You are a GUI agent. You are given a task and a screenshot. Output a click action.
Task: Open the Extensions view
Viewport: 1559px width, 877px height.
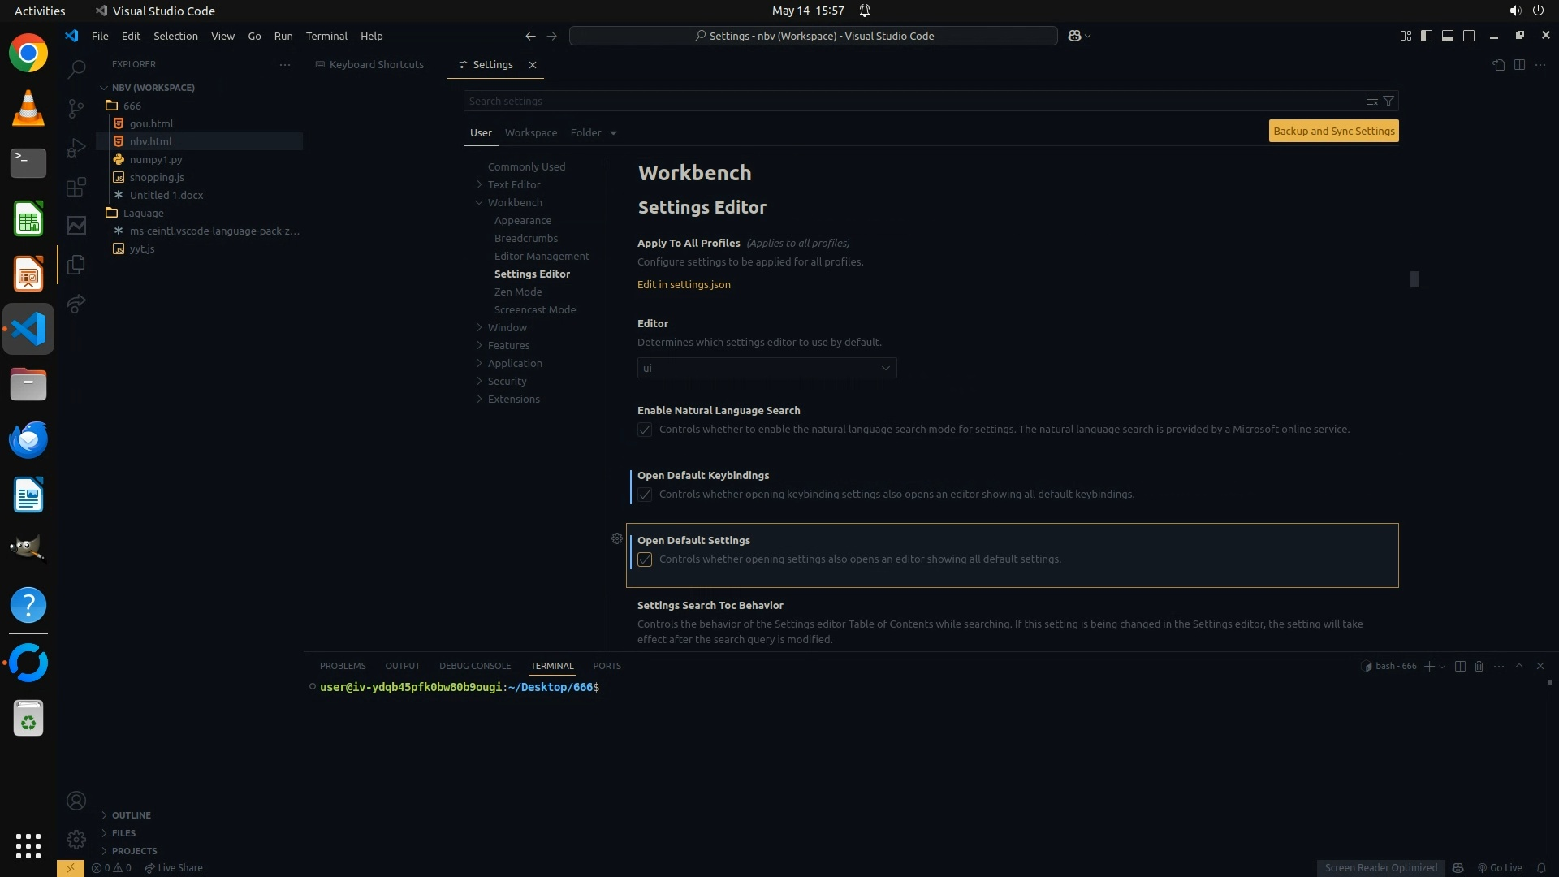tap(76, 188)
